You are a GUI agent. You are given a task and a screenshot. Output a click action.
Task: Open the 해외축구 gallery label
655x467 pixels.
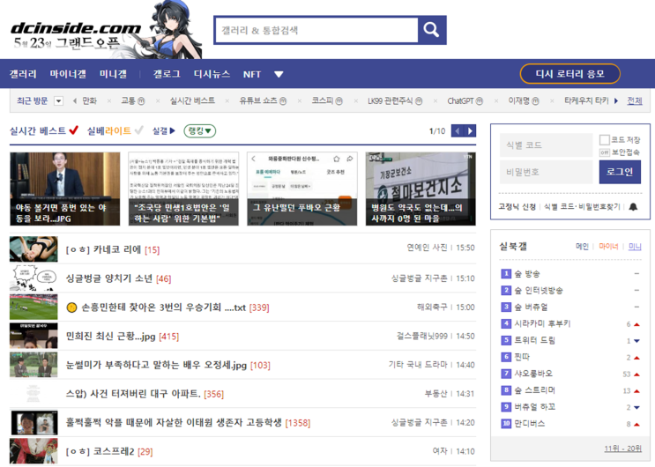432,308
